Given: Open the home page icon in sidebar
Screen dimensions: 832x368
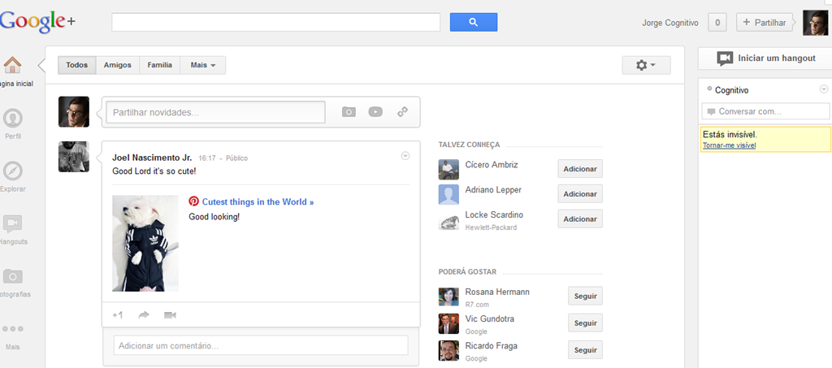Looking at the screenshot, I should click(12, 65).
